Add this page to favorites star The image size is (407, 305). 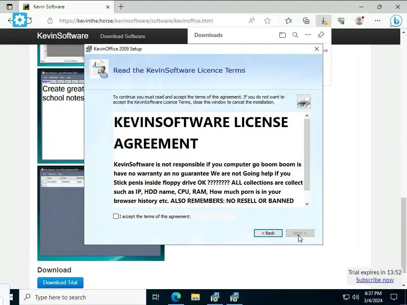click(267, 21)
